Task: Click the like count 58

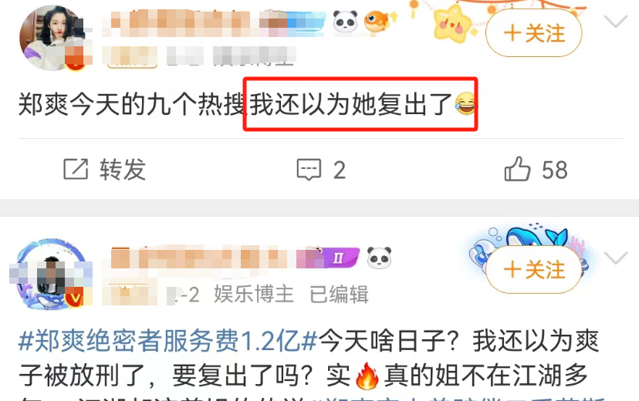Action: [x=555, y=170]
